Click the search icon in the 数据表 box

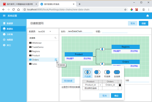pos(55,38)
